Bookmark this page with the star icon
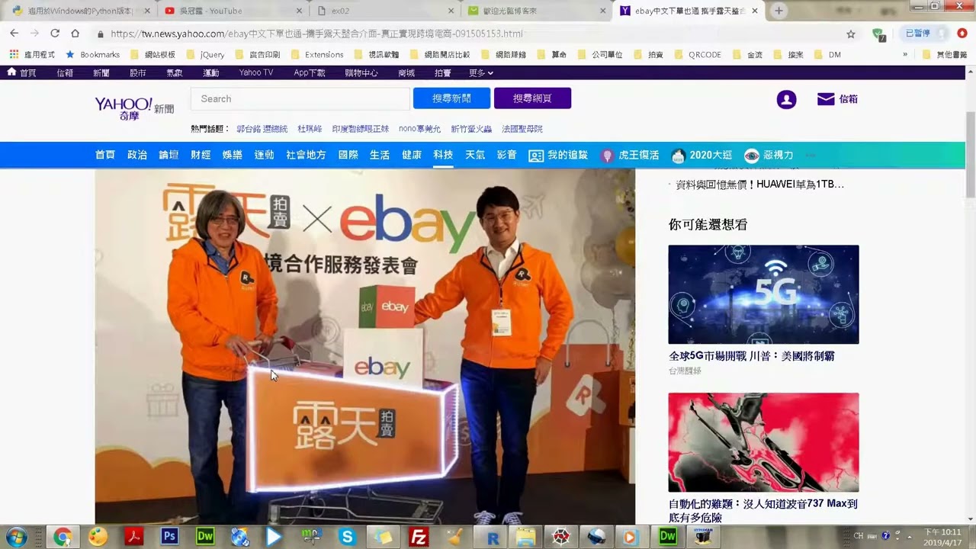 click(x=851, y=34)
